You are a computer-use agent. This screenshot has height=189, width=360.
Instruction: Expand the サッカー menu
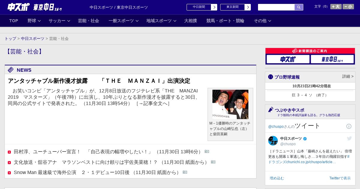59,21
